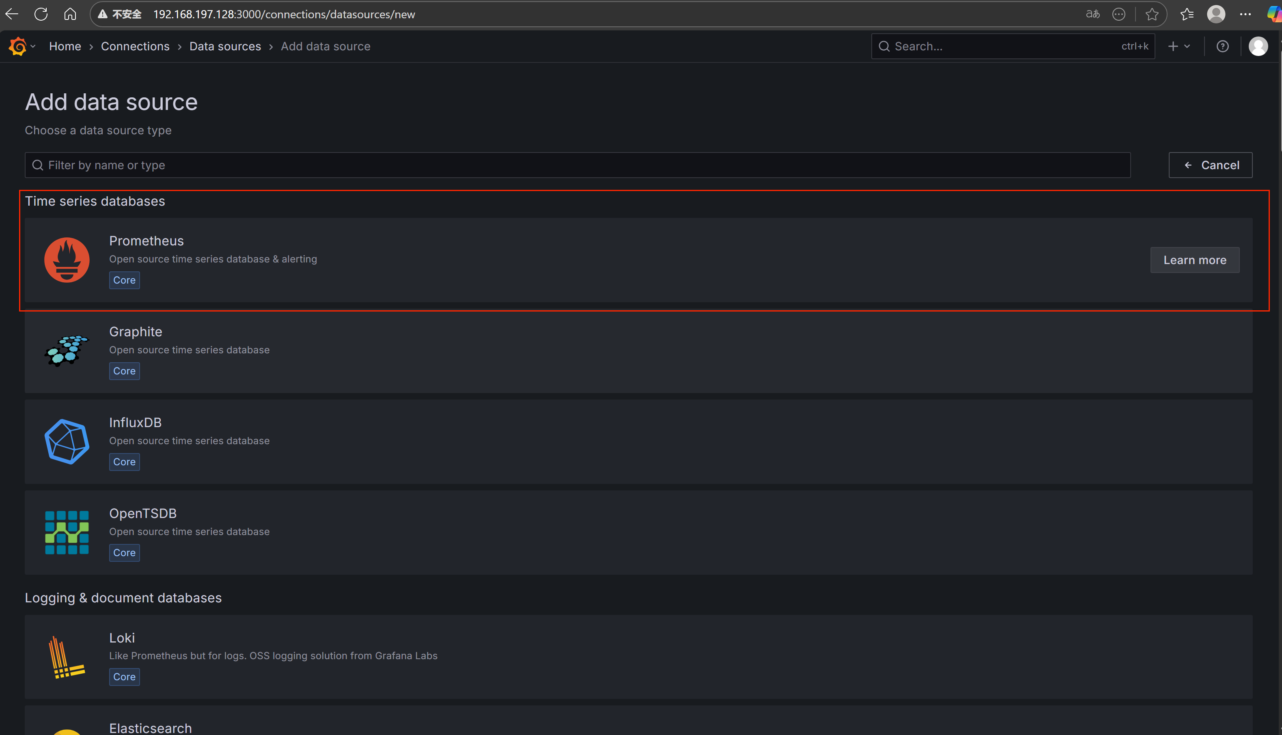The width and height of the screenshot is (1282, 735).
Task: Open the user profile avatar in Grafana
Action: pyautogui.click(x=1258, y=46)
